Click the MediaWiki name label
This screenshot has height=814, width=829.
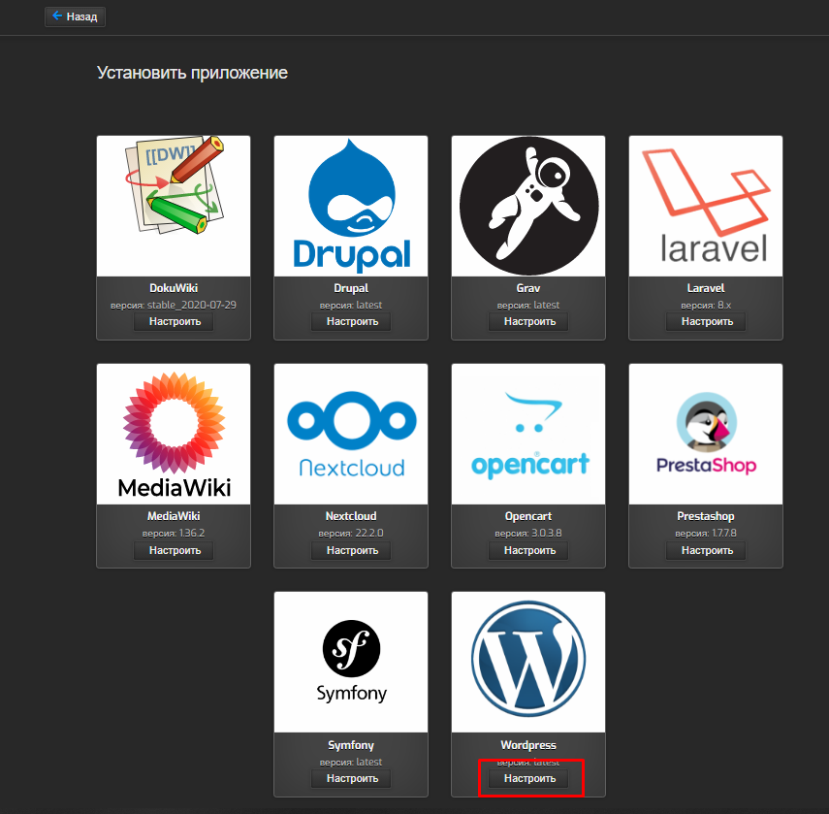[174, 516]
